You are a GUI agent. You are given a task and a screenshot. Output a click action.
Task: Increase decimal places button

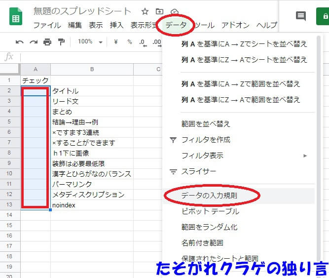pos(157,42)
